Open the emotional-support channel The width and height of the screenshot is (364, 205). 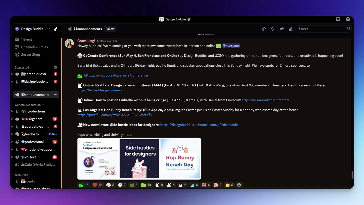(36, 149)
